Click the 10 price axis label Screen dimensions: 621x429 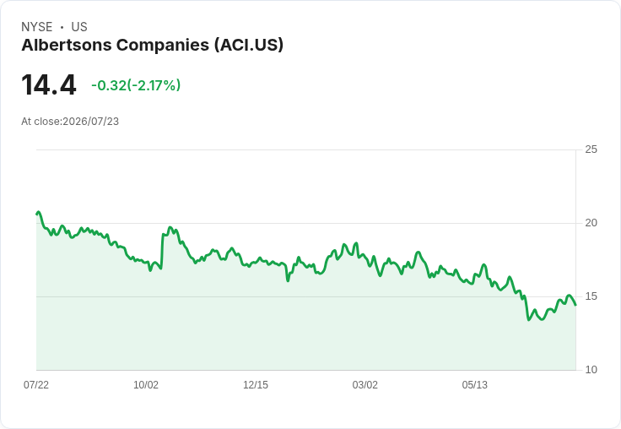point(591,370)
